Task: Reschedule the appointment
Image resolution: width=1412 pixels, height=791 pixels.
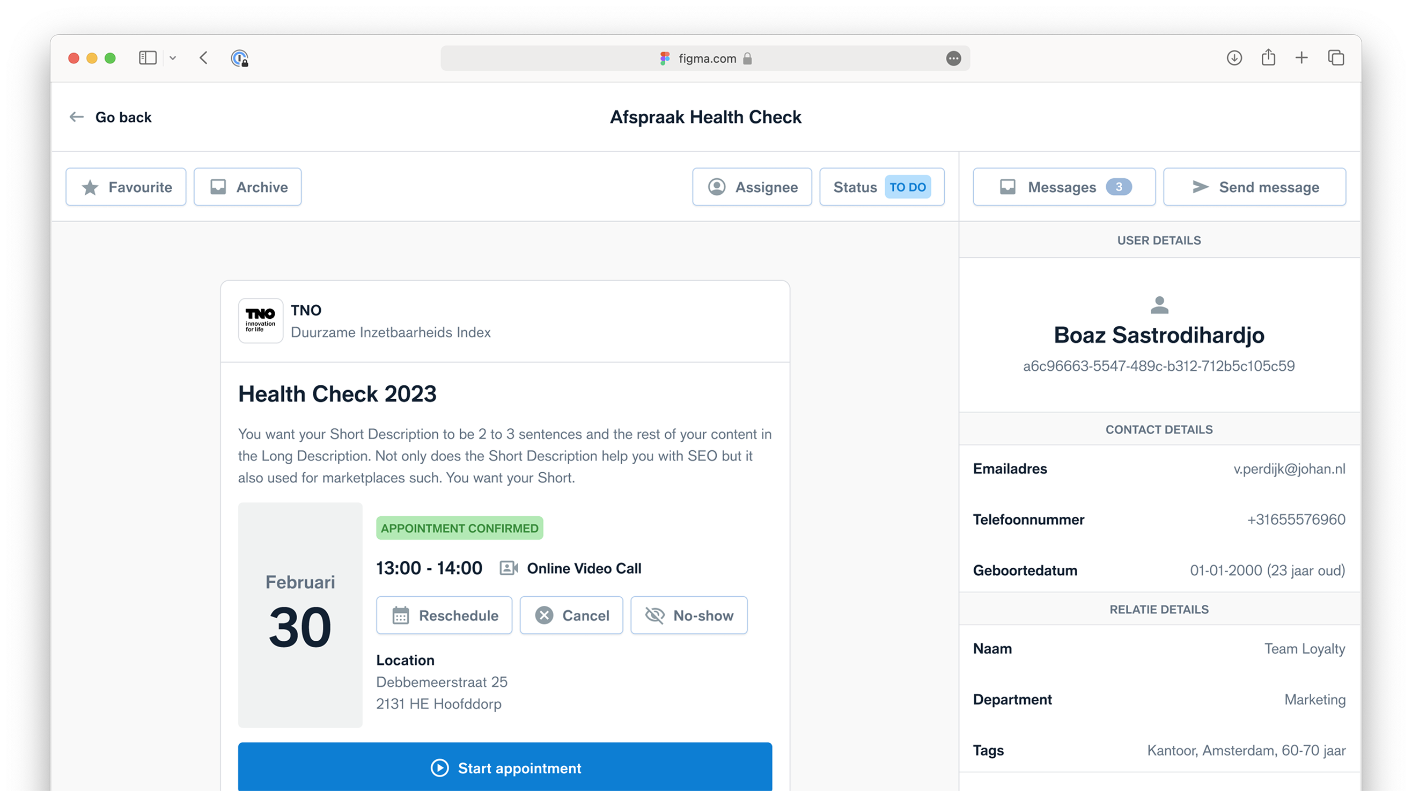Action: pyautogui.click(x=444, y=615)
